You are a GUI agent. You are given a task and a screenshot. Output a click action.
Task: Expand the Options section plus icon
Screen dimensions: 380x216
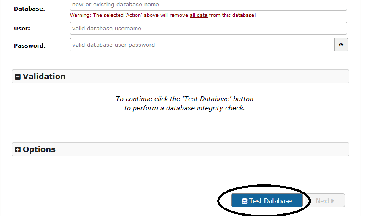pos(18,149)
